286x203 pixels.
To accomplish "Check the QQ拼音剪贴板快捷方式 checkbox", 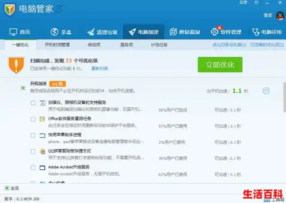I will (33, 152).
